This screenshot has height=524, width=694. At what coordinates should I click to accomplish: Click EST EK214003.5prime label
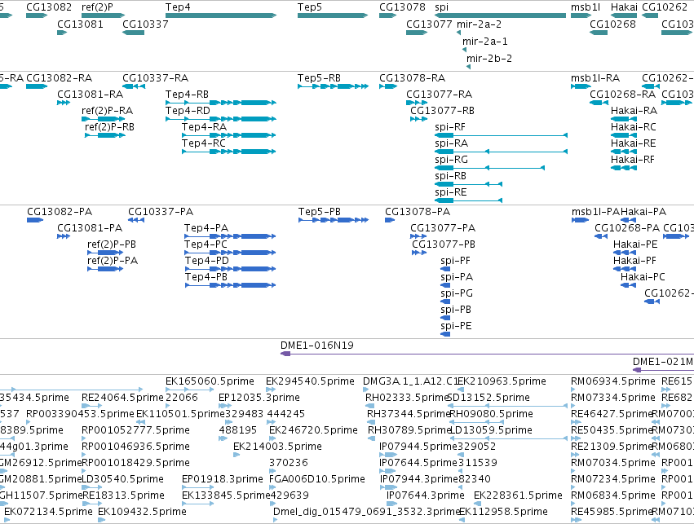click(277, 447)
